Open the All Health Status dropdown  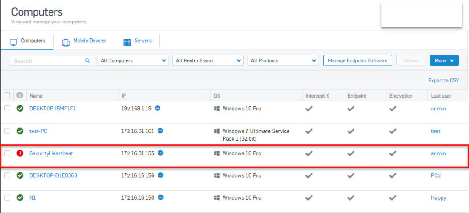pos(208,60)
